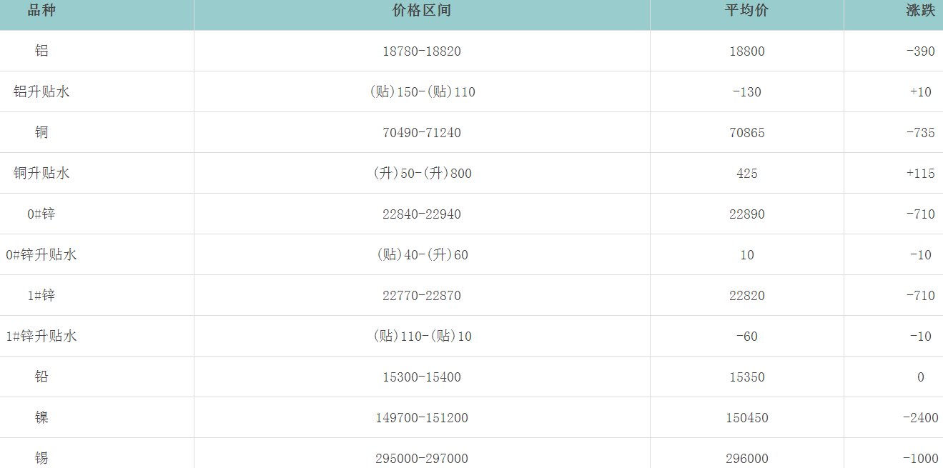Click the price range 18780-18820

(422, 51)
